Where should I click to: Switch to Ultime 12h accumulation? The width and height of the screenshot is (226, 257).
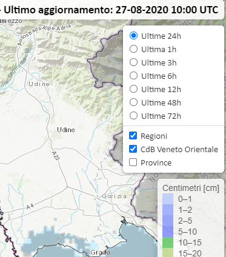point(133,89)
